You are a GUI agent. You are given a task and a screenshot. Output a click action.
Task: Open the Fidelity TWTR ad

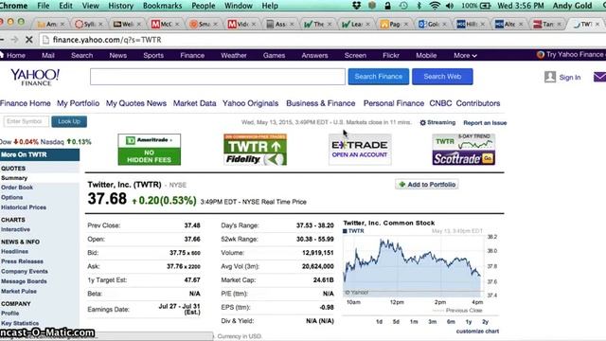tap(255, 150)
